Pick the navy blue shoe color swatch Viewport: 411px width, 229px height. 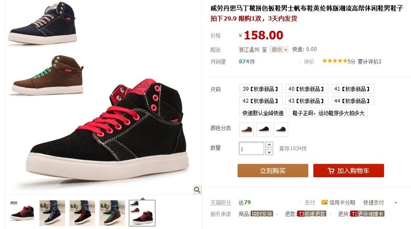click(281, 130)
